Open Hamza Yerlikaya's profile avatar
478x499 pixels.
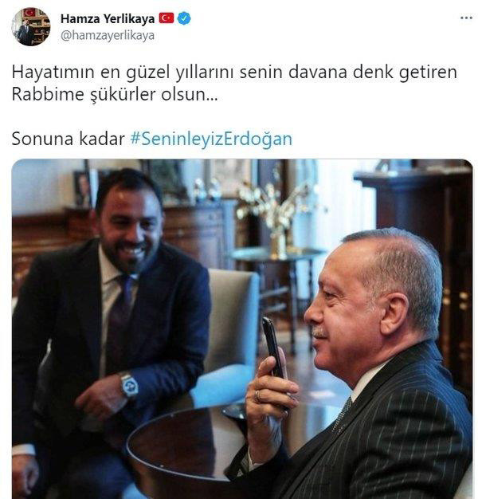31,27
